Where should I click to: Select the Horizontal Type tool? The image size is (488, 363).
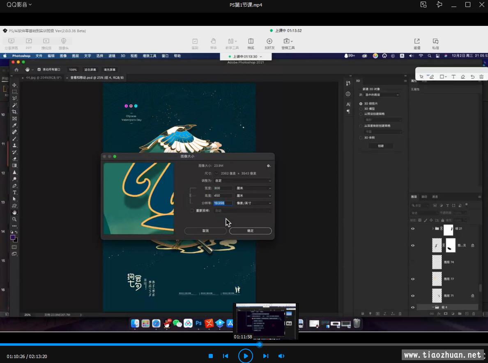point(14,193)
